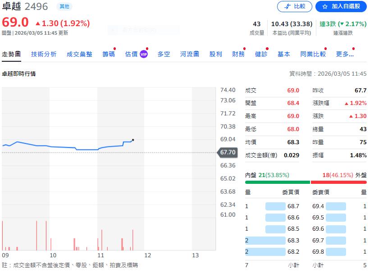Click the star icon in 加入自選股

pos(325,6)
